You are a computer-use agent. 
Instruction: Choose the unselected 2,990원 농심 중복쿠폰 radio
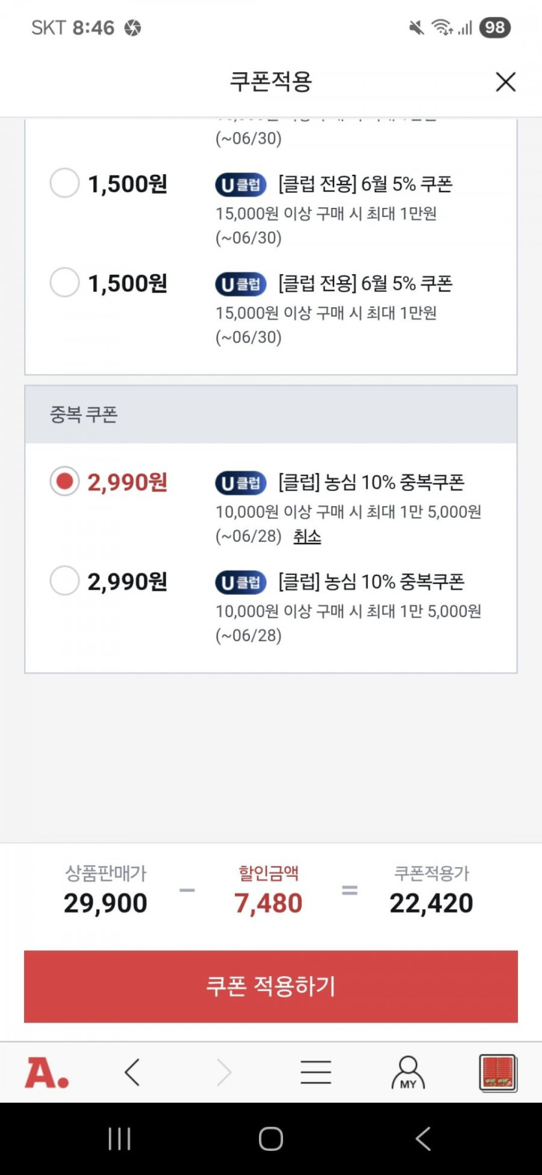[x=65, y=581]
